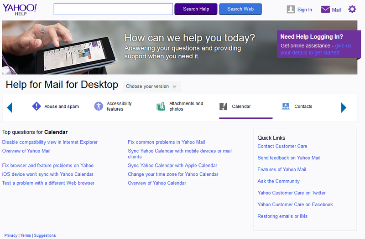Select the Abuse and spam diamond icon

(36, 107)
